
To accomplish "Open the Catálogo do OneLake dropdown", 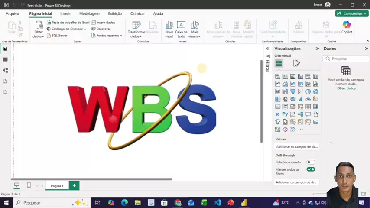I will tap(67, 29).
